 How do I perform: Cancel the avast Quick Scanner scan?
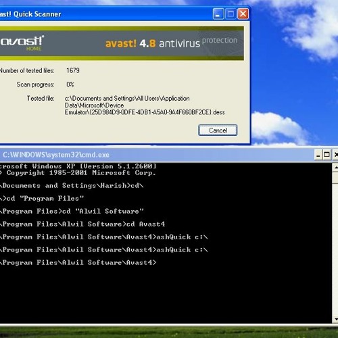218,130
